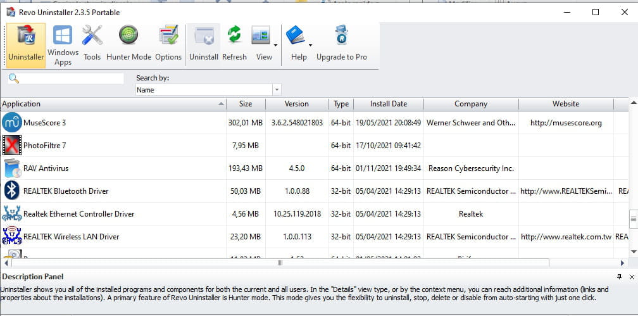Click the http://musescore.org website cell

[566, 123]
